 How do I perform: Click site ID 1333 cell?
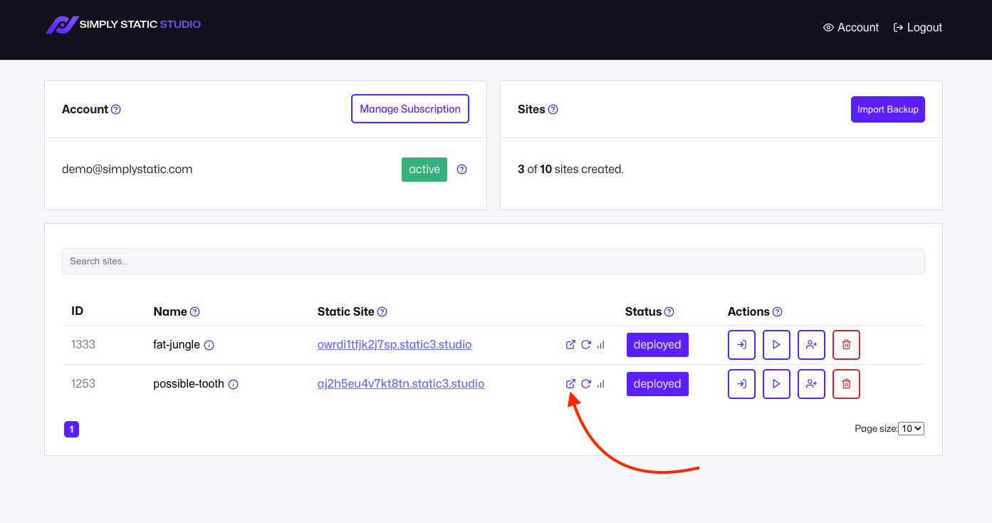click(x=83, y=345)
